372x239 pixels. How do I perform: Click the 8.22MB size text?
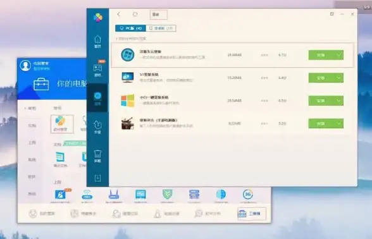click(234, 123)
